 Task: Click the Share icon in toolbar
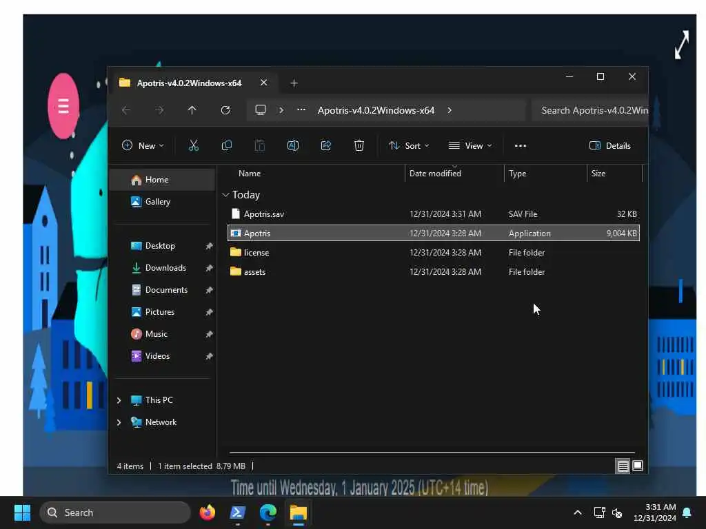tap(326, 145)
